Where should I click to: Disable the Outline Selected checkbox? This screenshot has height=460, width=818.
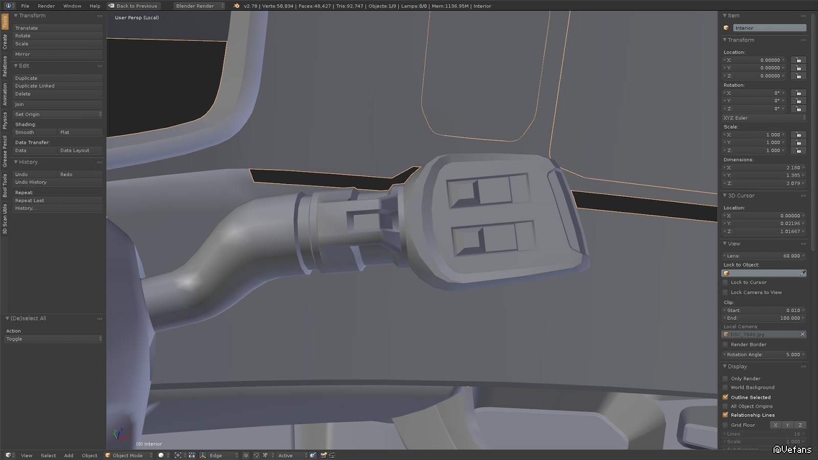[725, 397]
